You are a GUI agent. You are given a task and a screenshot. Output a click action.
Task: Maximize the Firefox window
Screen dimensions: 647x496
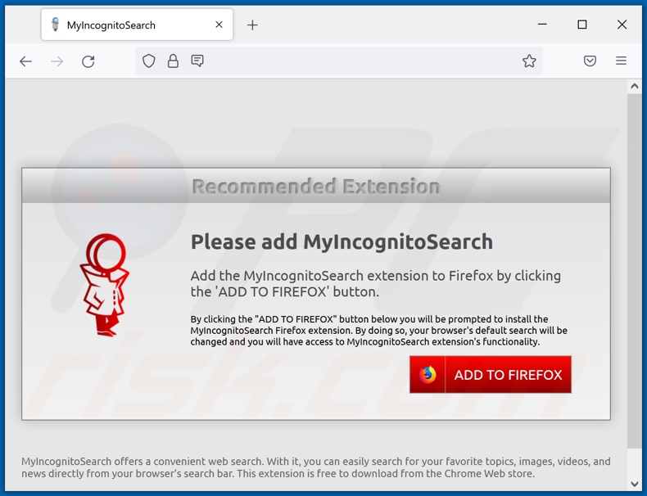581,25
